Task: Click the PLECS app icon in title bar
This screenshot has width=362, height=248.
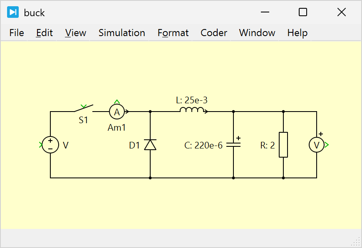Action: pos(13,12)
